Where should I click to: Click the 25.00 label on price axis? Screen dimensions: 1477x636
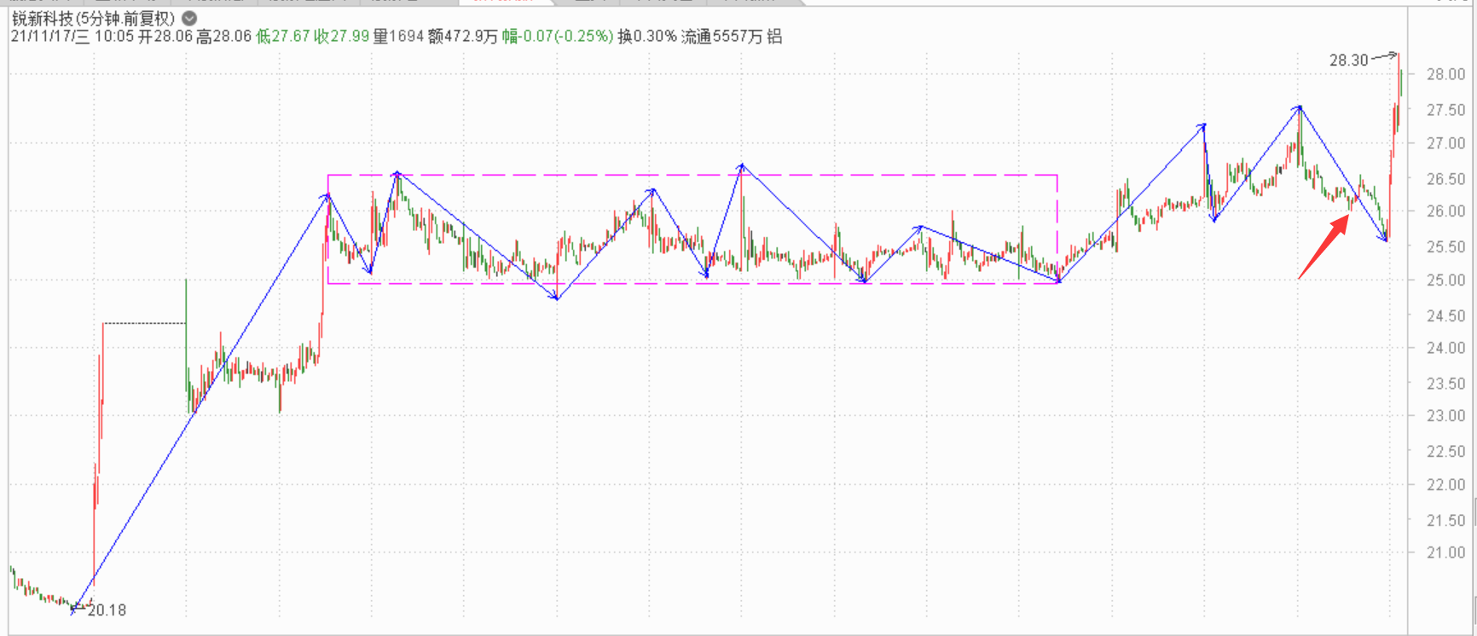click(1445, 280)
